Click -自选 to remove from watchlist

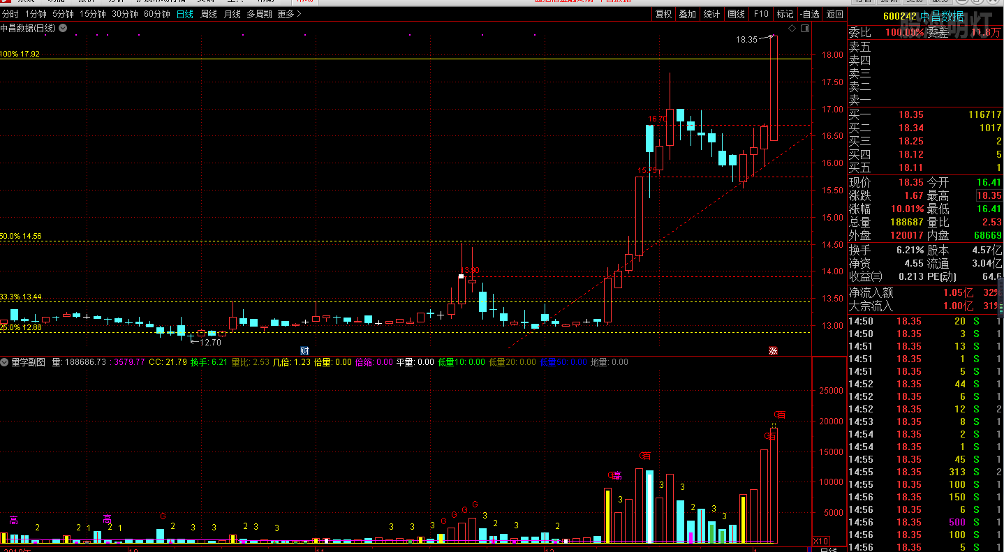pos(810,14)
